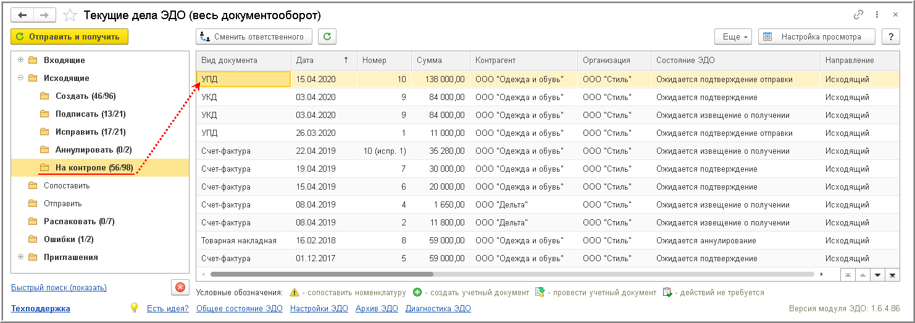
Task: Click the green refresh list button
Action: click(x=327, y=36)
